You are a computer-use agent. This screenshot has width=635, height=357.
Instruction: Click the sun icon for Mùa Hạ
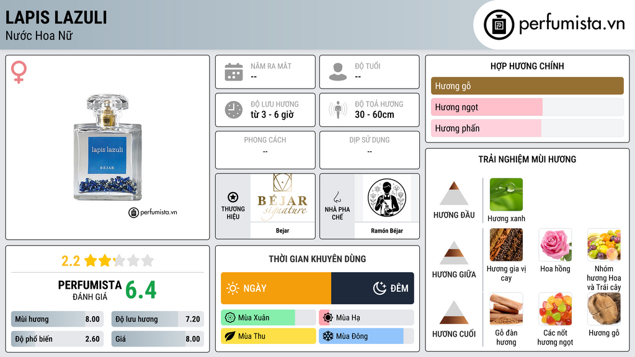pos(328,318)
